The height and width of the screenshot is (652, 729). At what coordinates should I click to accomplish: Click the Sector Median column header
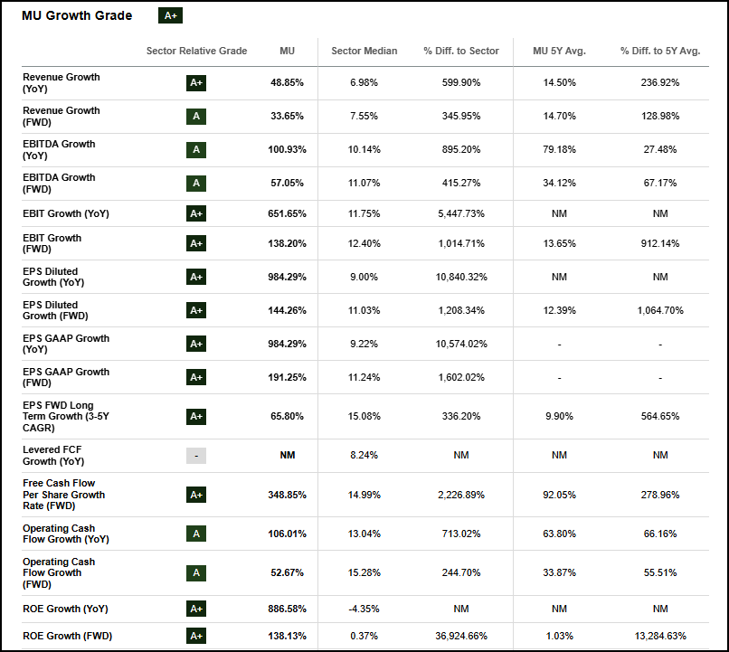coord(364,51)
